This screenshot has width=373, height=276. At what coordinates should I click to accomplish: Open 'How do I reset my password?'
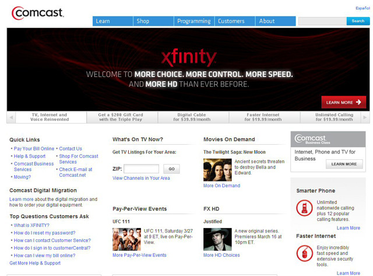pyautogui.click(x=44, y=233)
